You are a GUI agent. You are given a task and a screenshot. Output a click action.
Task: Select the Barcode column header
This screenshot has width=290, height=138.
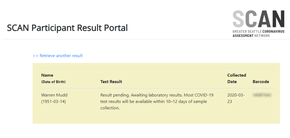261,82
